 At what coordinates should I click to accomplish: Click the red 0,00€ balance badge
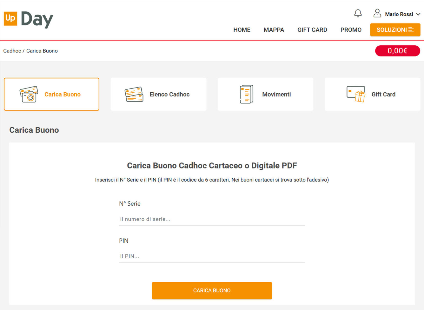(397, 51)
